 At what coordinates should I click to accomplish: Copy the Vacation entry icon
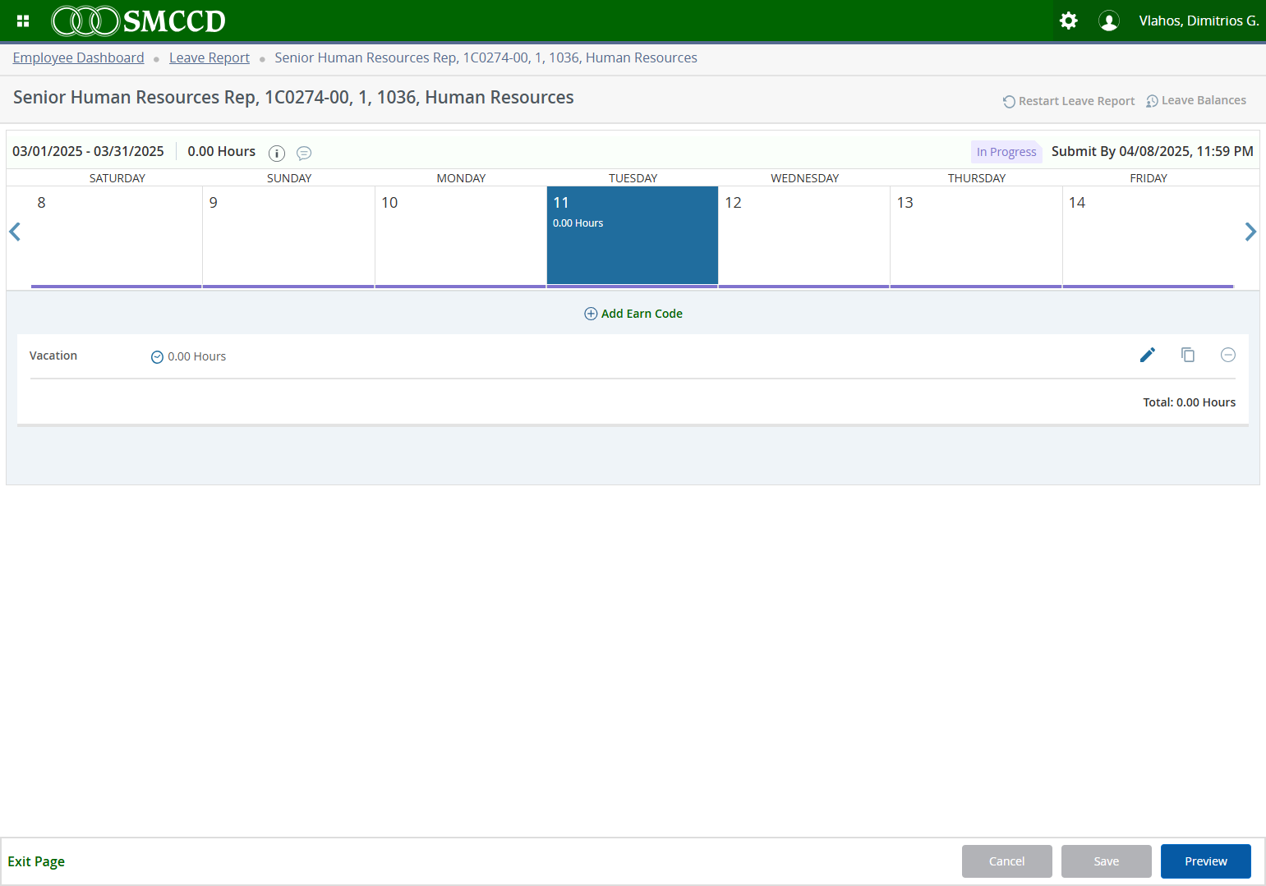[1188, 355]
